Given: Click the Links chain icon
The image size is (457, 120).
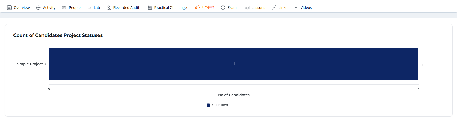Looking at the screenshot, I should click(274, 8).
